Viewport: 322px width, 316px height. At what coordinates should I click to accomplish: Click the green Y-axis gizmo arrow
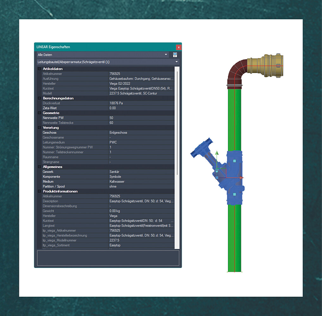coord(217,154)
